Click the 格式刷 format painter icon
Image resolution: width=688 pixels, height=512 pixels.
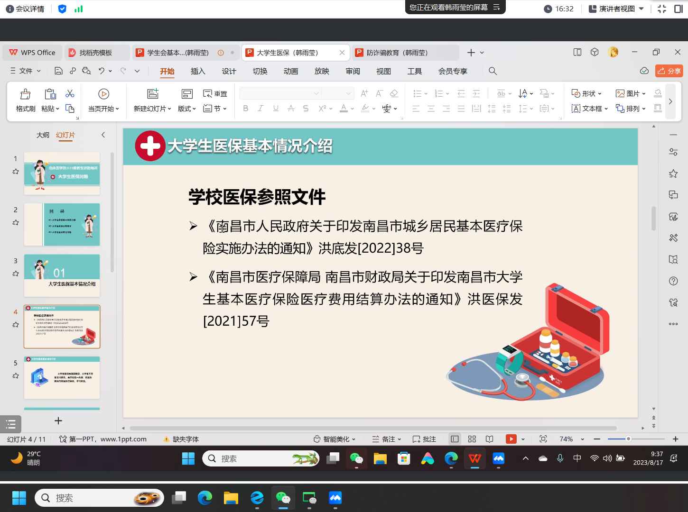click(26, 94)
